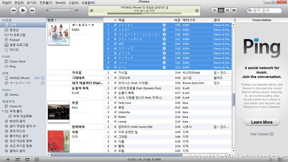Select the 동영상 movies library icon
The image size is (288, 162).
point(7,30)
